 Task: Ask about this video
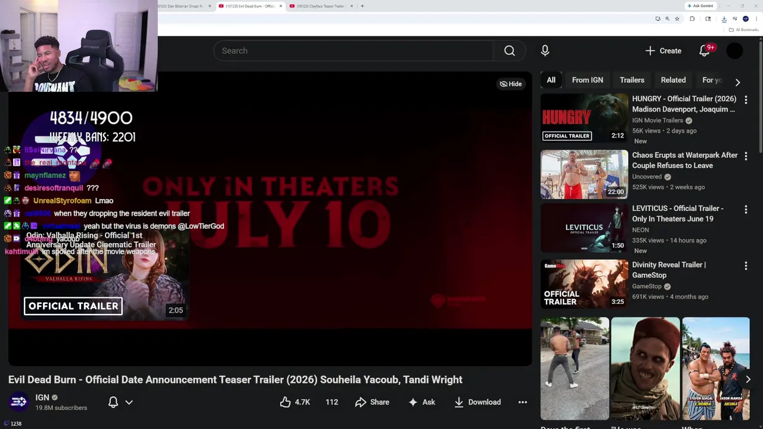point(421,402)
